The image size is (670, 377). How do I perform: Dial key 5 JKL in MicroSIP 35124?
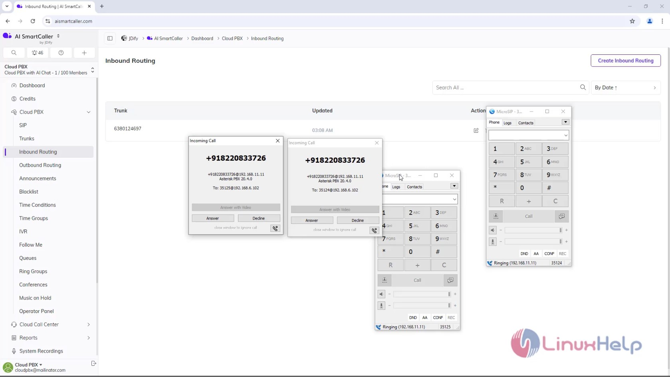point(528,162)
